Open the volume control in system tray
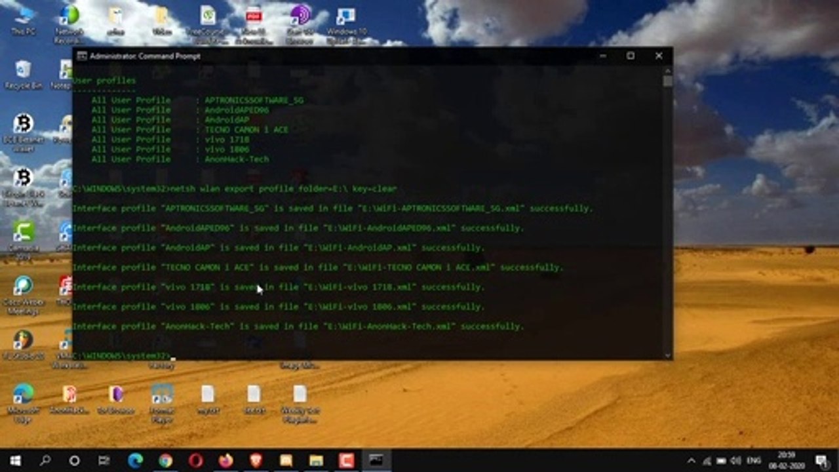The width and height of the screenshot is (839, 472). click(735, 461)
